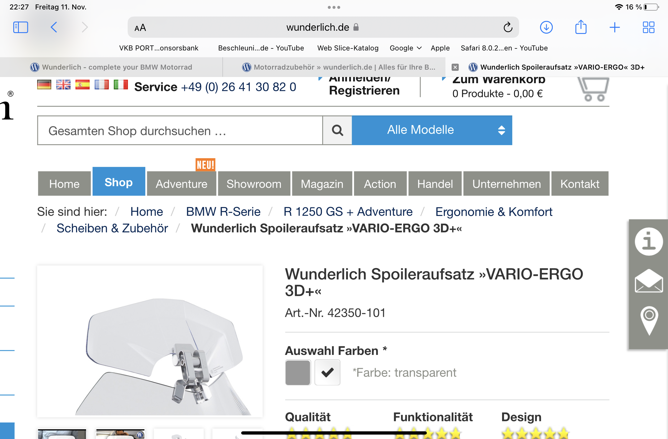668x439 pixels.
Task: Click the search magnifier button
Action: [x=337, y=130]
